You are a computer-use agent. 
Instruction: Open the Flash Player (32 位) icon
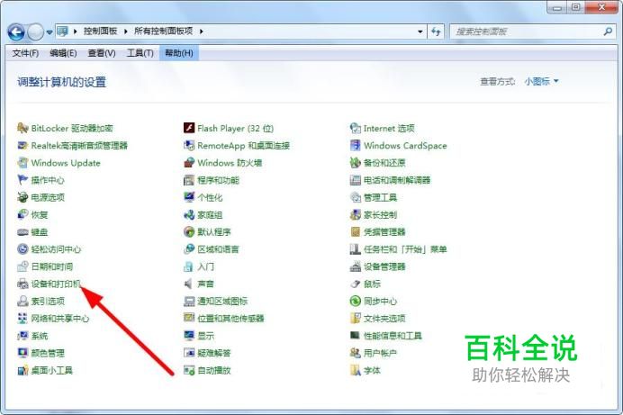click(189, 128)
